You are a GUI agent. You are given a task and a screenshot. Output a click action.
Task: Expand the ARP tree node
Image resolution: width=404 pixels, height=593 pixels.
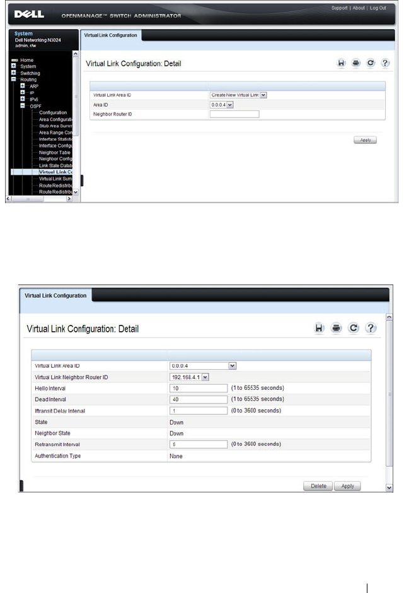[x=23, y=86]
